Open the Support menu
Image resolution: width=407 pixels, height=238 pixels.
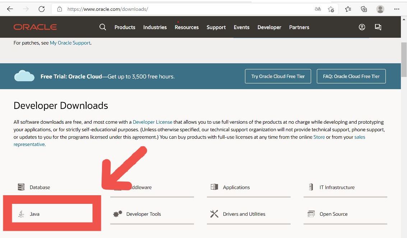click(216, 27)
